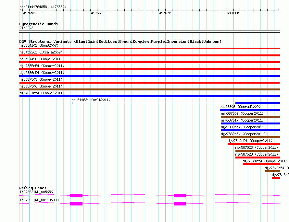The image size is (289, 222).
Task: Click first magenta exon of TMPRSS2|NM_005656
Action: [x=76, y=196]
